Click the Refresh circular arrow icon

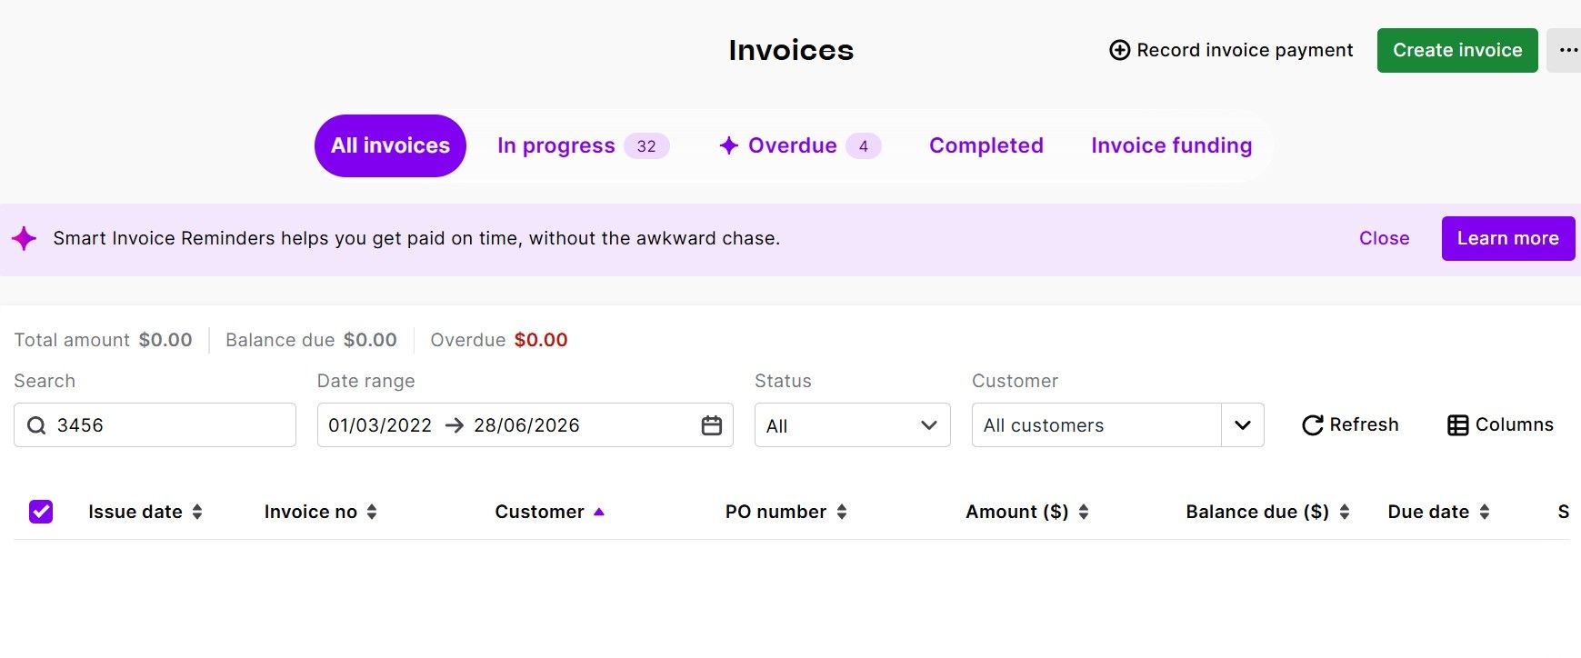pos(1312,425)
